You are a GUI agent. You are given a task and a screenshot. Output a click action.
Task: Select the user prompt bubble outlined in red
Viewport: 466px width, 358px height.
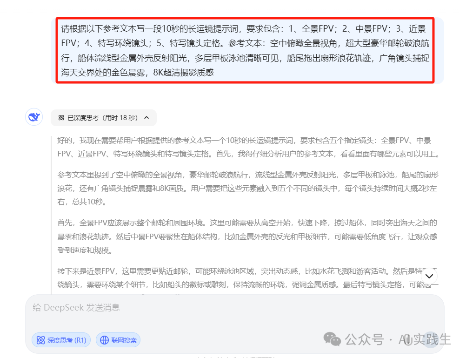245,50
